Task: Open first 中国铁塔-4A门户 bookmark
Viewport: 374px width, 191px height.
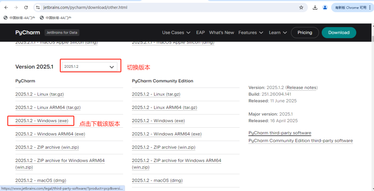Action: 19,18
